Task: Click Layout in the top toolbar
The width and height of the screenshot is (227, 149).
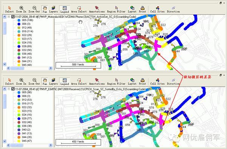Action: 132,9
